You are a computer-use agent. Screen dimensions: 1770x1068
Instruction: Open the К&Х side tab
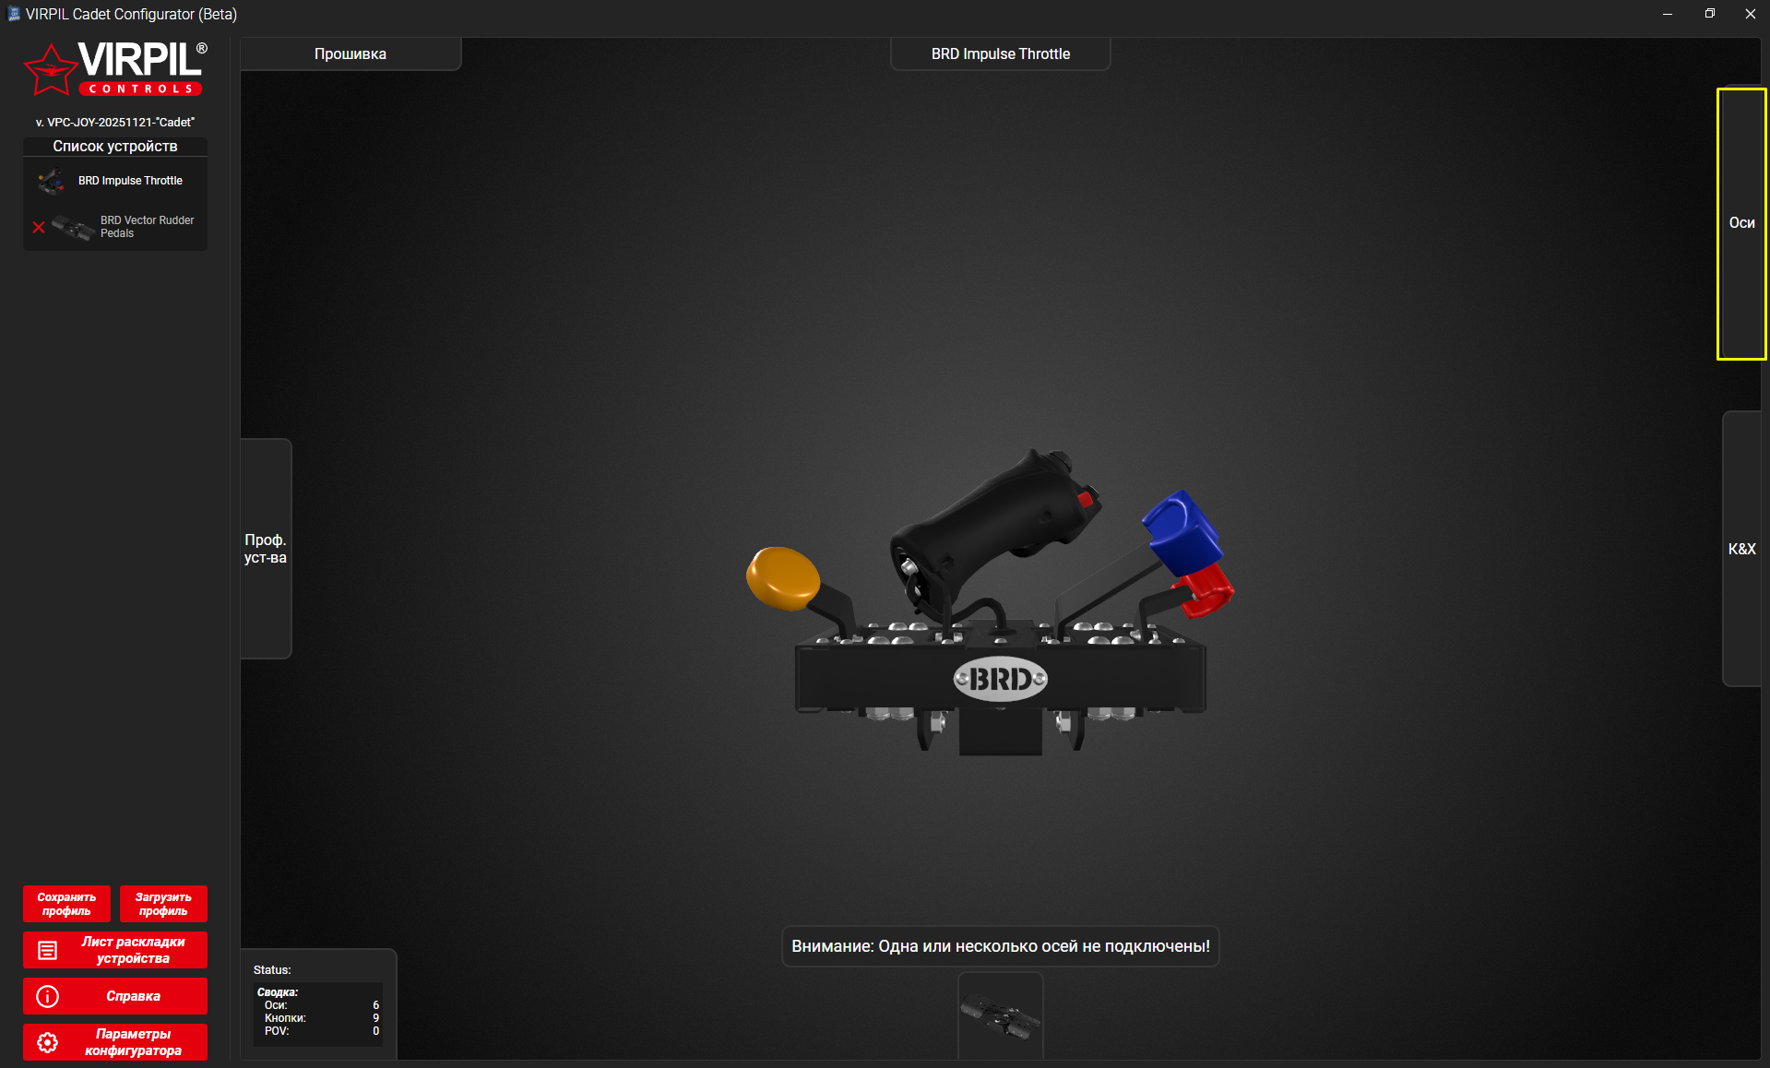pos(1741,549)
